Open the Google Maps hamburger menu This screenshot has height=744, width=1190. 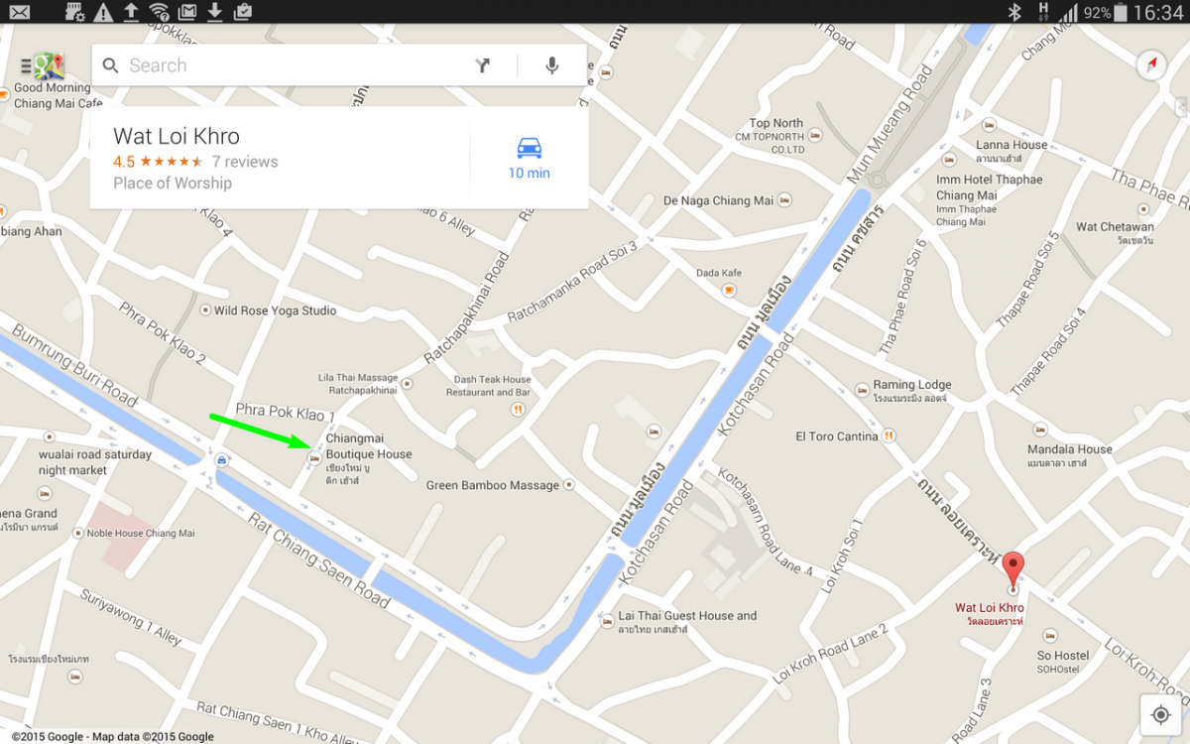[x=26, y=66]
